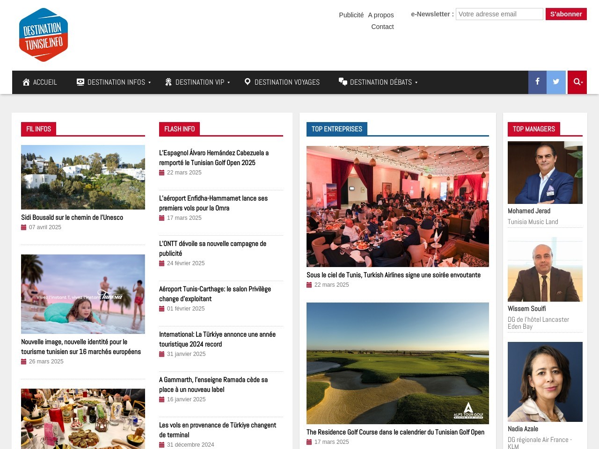The height and width of the screenshot is (449, 599).
Task: Open Türkiye année touristique 2024 article
Action: click(218, 339)
